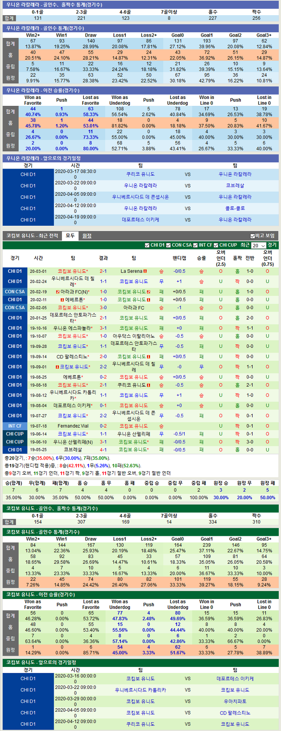Click red card icon in 19-09-14 match row
The height and width of the screenshot is (731, 281).
coord(149,357)
